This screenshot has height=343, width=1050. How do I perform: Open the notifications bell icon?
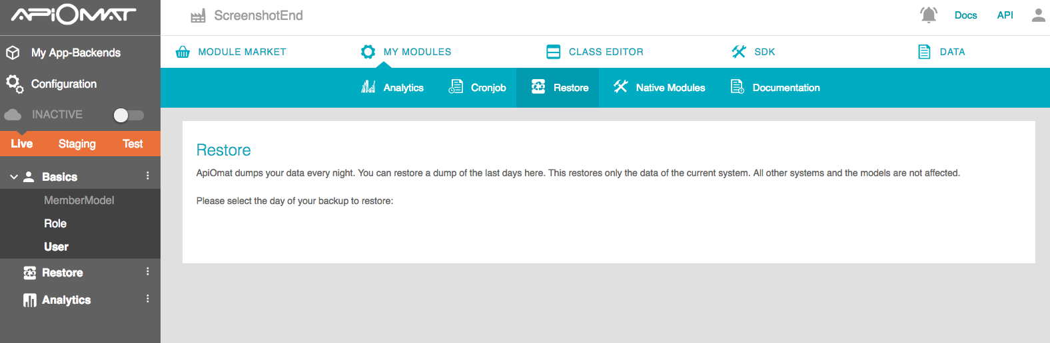pyautogui.click(x=929, y=15)
